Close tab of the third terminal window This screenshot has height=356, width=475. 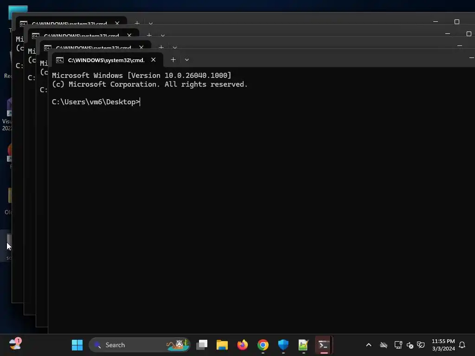(129, 35)
